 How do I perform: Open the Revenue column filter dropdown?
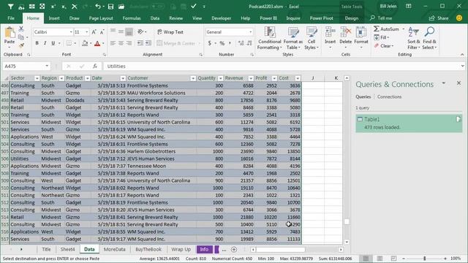(x=251, y=78)
